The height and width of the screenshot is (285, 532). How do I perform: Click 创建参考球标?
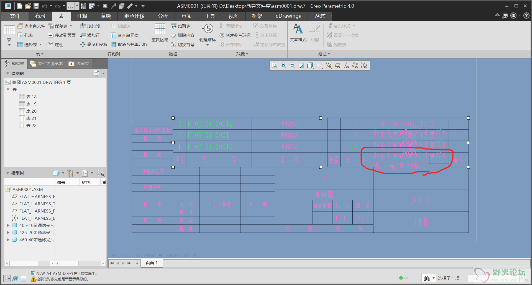coord(235,35)
